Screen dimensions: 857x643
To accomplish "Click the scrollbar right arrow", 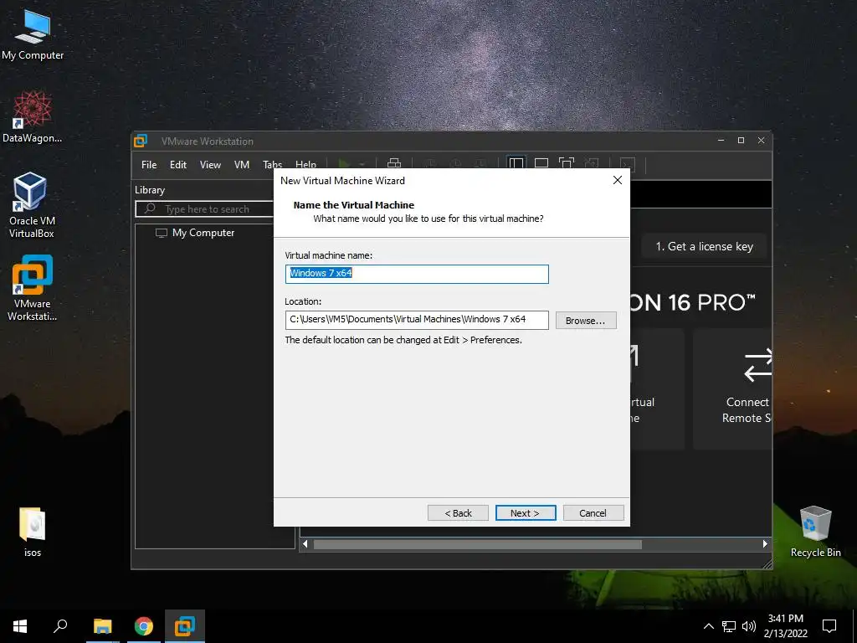I will (x=765, y=544).
